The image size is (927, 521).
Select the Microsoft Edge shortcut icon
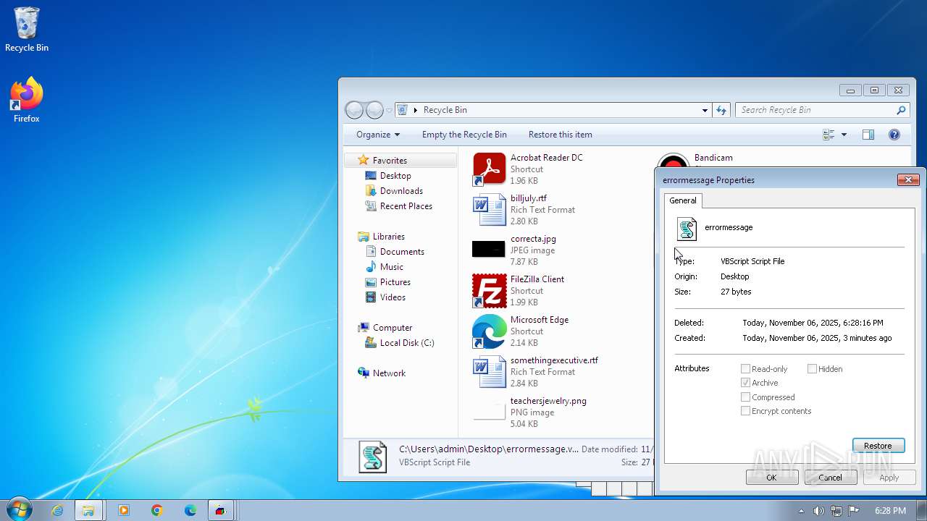[x=489, y=331]
